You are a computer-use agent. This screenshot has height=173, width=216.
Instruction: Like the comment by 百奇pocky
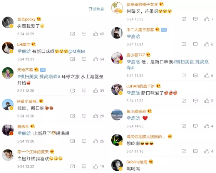point(95,34)
